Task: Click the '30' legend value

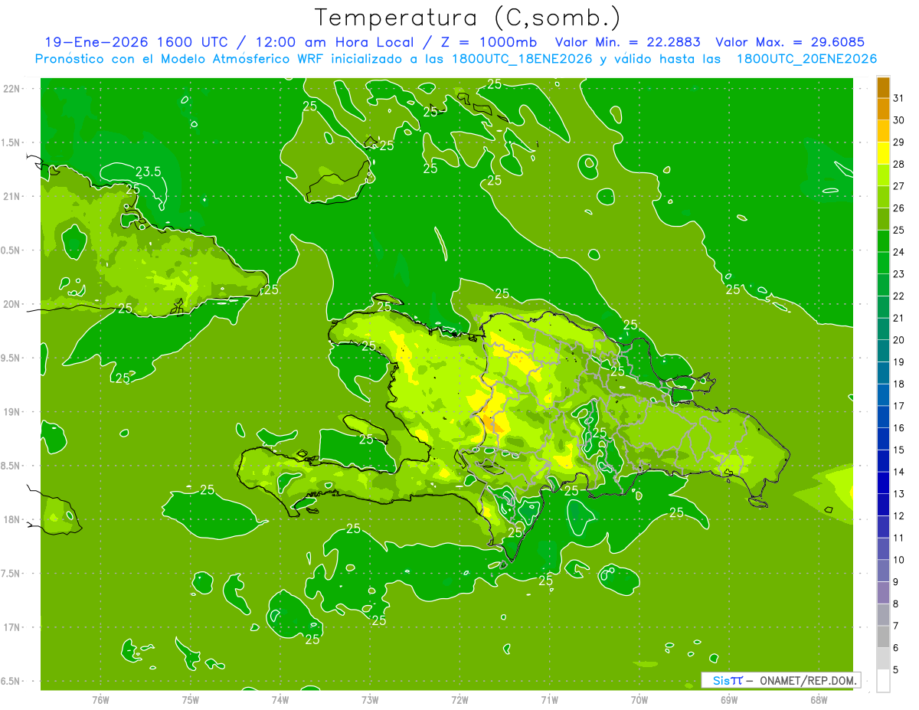Action: coord(899,120)
